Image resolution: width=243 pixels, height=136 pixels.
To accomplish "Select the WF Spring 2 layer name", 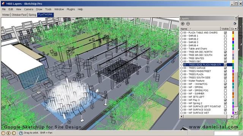I will point(193,103).
